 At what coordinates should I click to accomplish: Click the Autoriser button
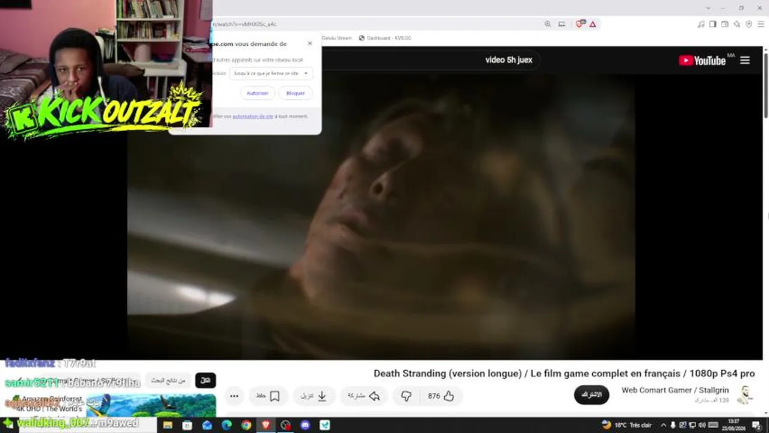(258, 93)
